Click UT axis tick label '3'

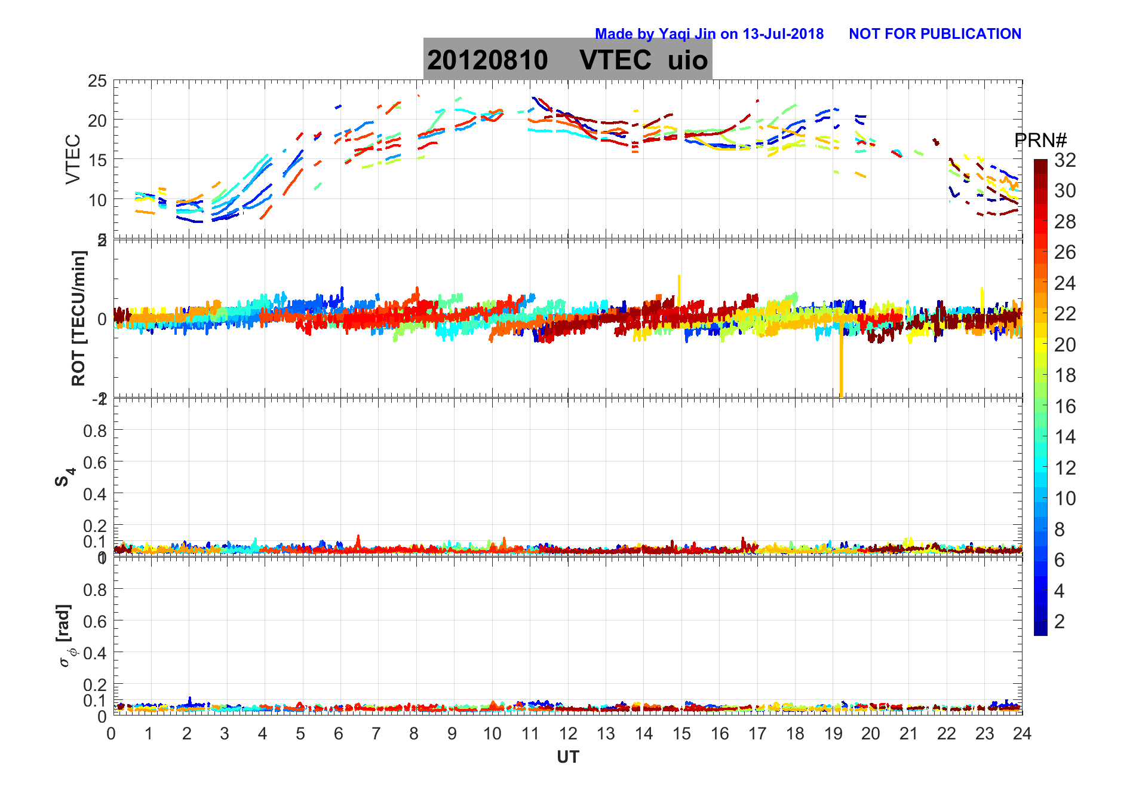pyautogui.click(x=225, y=733)
